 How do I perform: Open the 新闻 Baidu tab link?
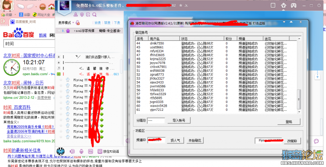[43, 35]
